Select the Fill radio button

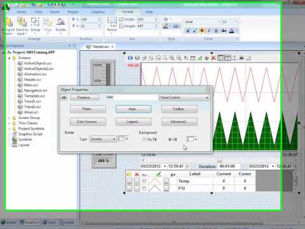[170, 139]
